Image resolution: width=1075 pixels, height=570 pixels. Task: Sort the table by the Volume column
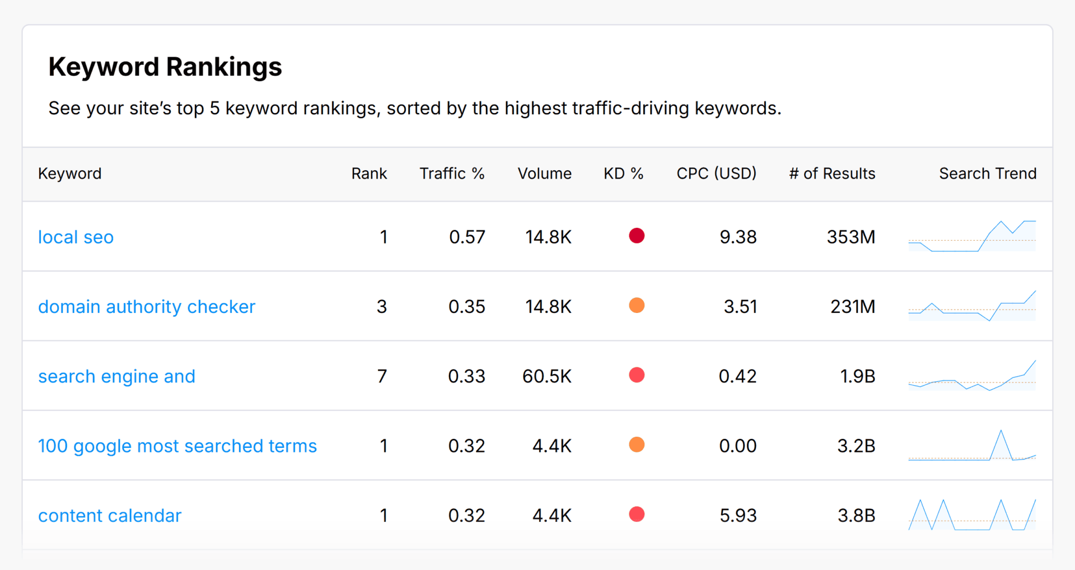coord(544,174)
